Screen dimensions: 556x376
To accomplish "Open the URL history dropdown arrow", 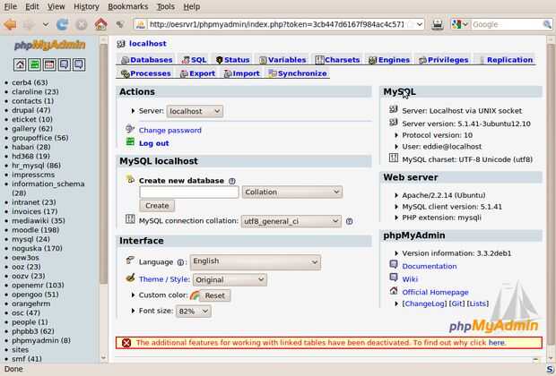I will tap(420, 24).
